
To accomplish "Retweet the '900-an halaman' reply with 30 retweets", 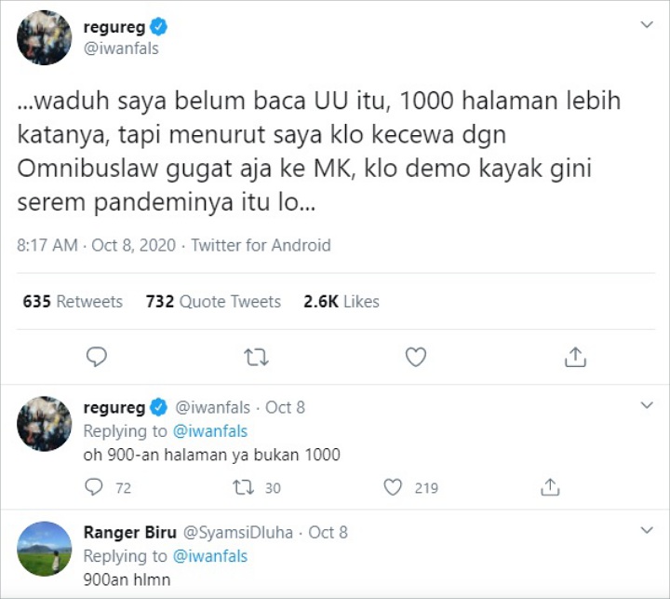I will 243,487.
